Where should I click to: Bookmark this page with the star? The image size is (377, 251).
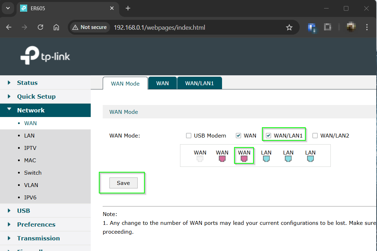click(289, 27)
